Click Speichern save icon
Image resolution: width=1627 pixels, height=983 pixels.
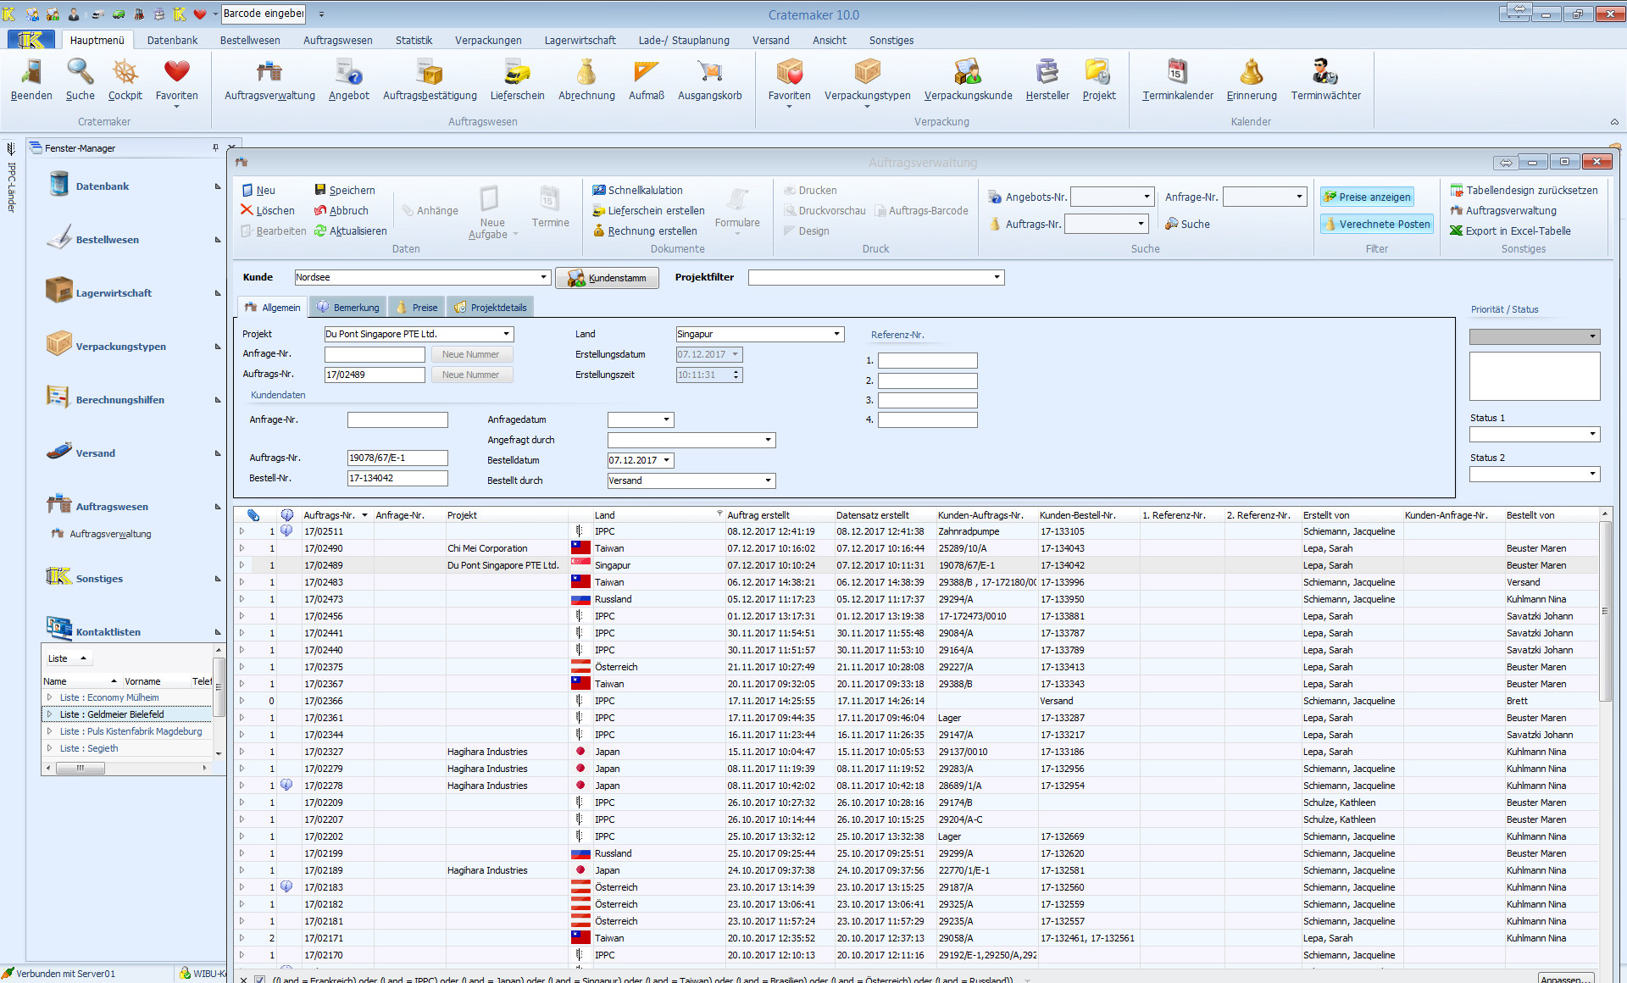pyautogui.click(x=344, y=190)
